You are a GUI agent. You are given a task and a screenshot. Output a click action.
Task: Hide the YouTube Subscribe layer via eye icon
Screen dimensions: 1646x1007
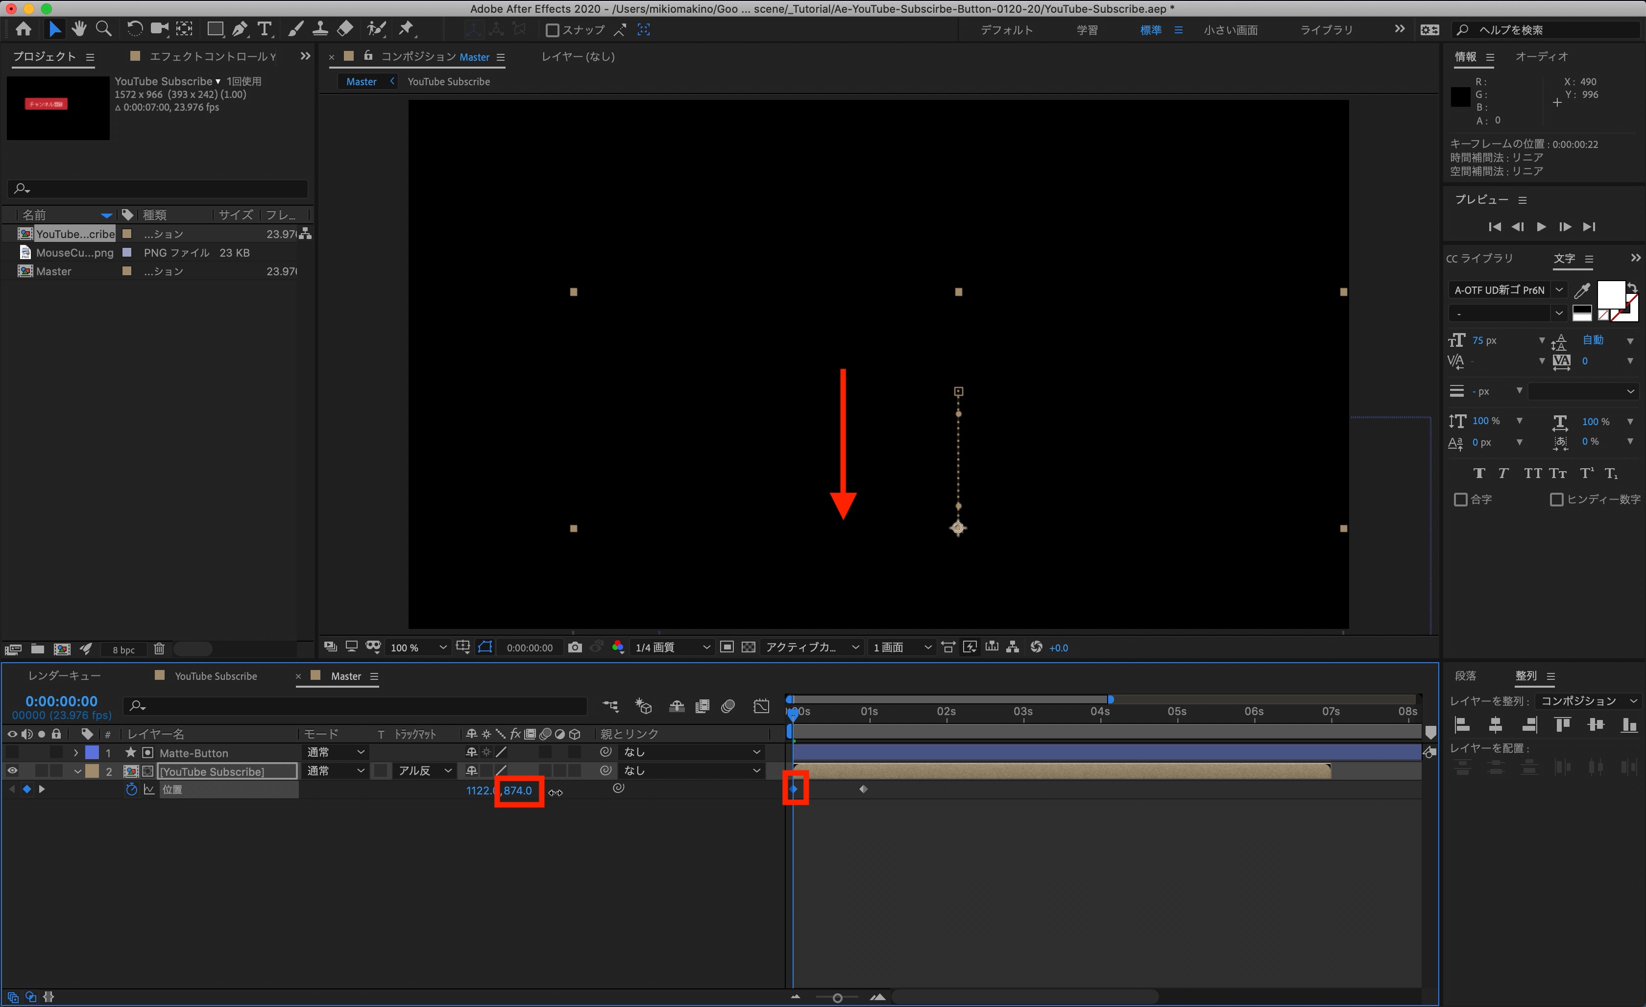click(12, 770)
